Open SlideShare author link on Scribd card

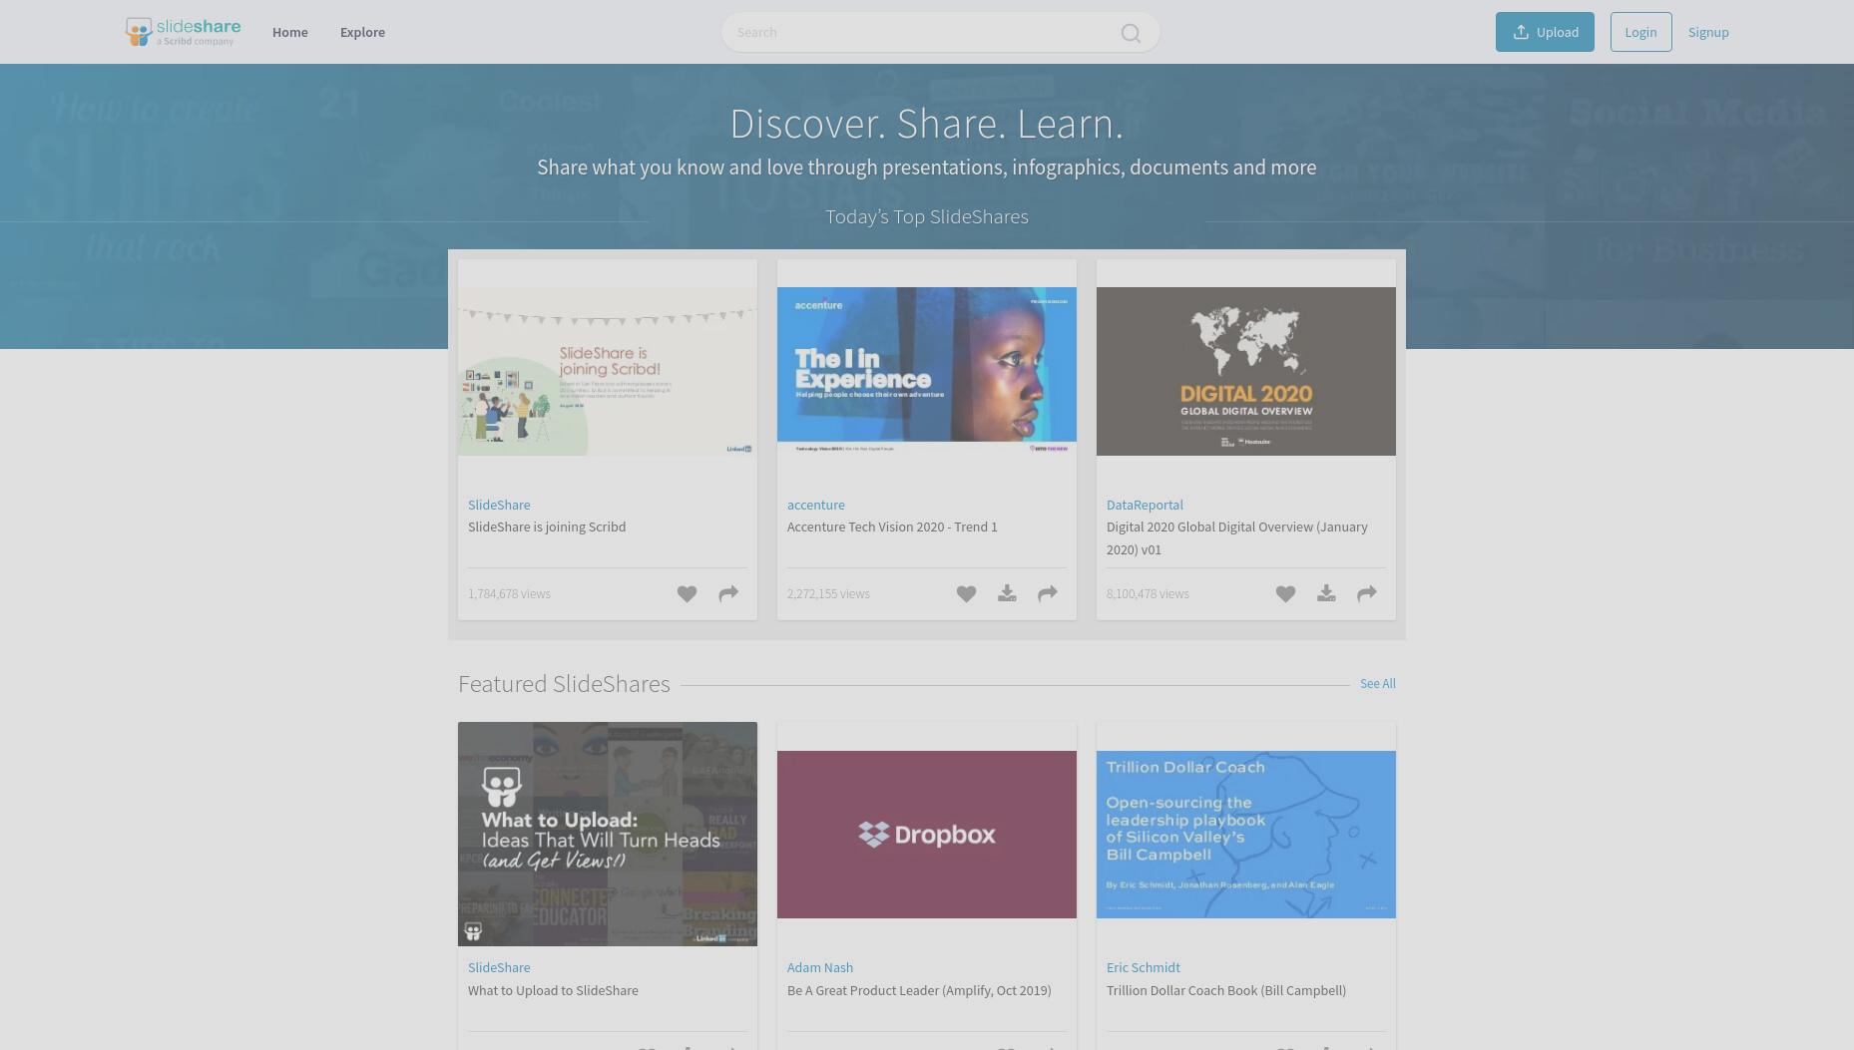(499, 505)
